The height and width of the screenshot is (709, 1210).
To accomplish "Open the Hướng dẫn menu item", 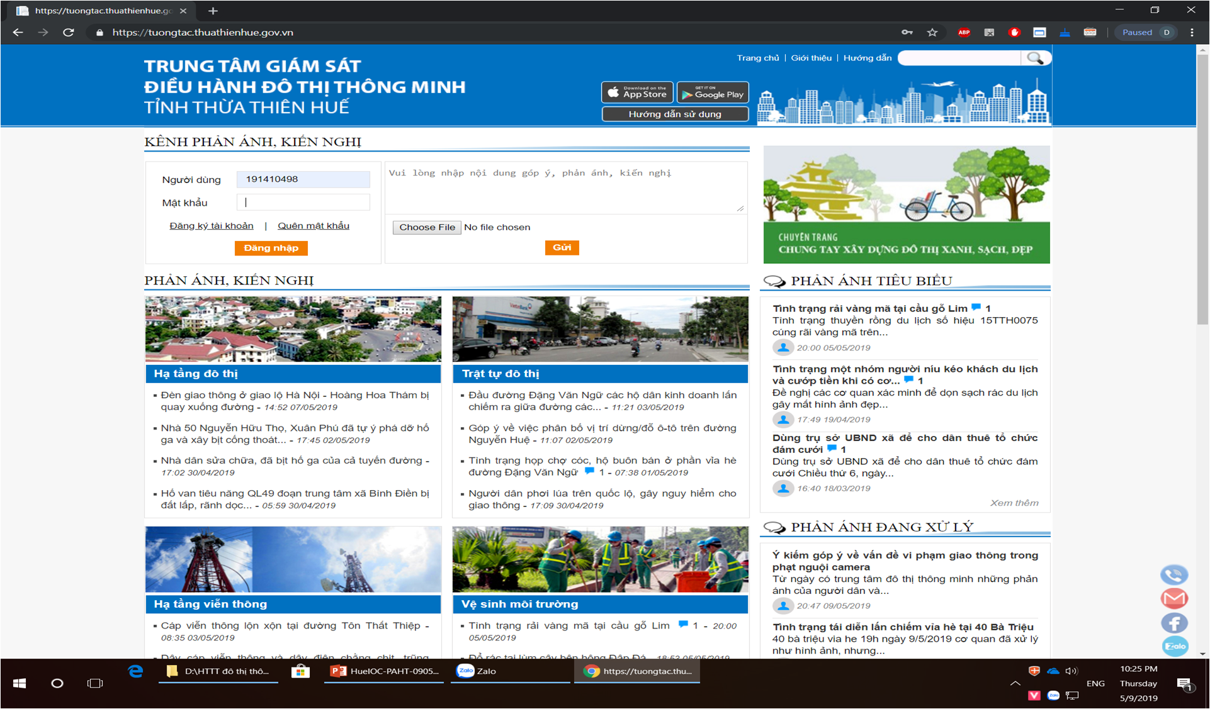I will click(867, 58).
